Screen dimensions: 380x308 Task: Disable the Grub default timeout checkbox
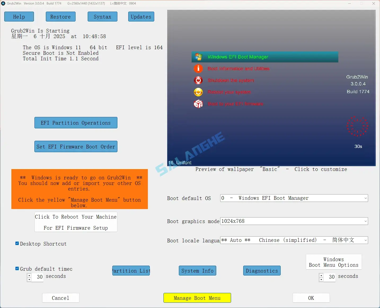[17, 268]
